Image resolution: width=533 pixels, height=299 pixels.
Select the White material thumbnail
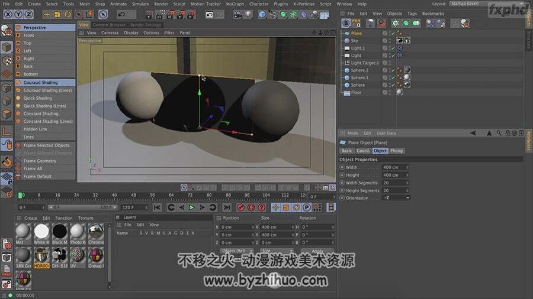click(x=41, y=231)
